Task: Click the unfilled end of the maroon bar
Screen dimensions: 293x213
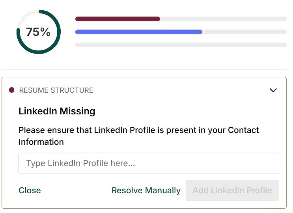Action: (223, 19)
